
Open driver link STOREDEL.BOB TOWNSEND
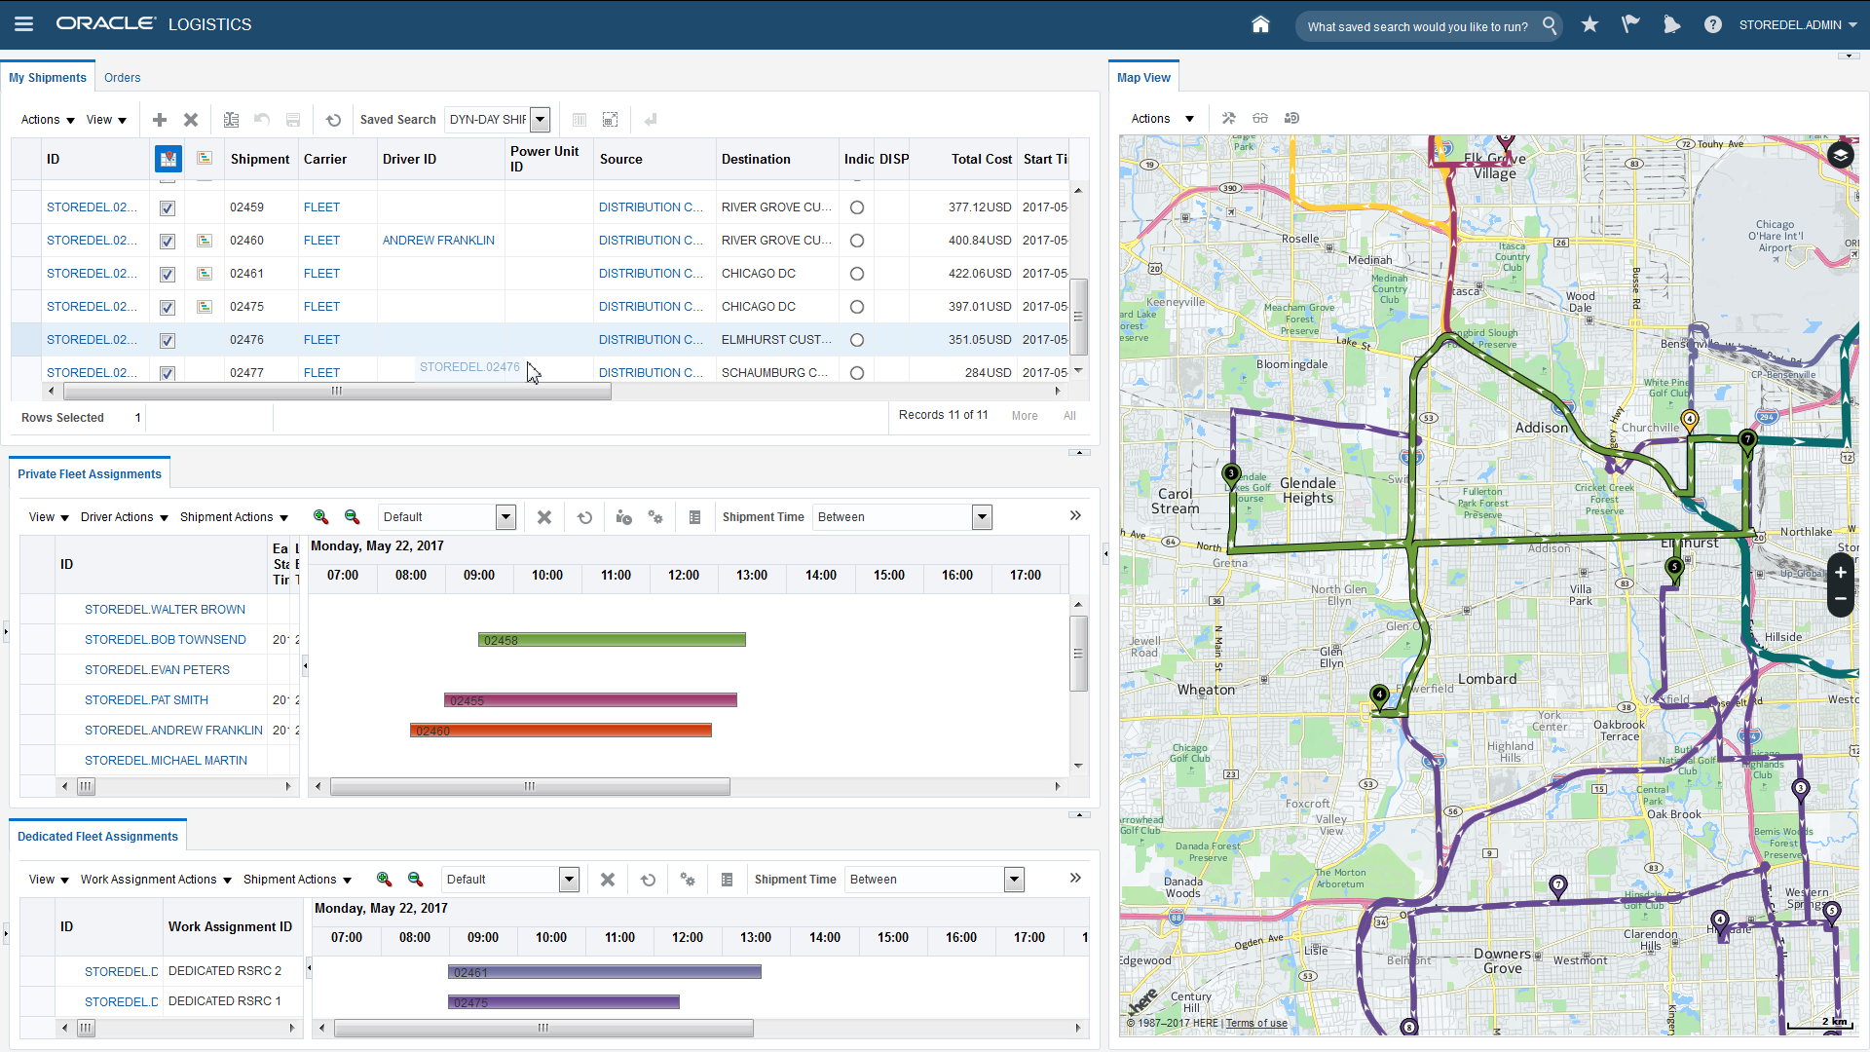(x=165, y=640)
